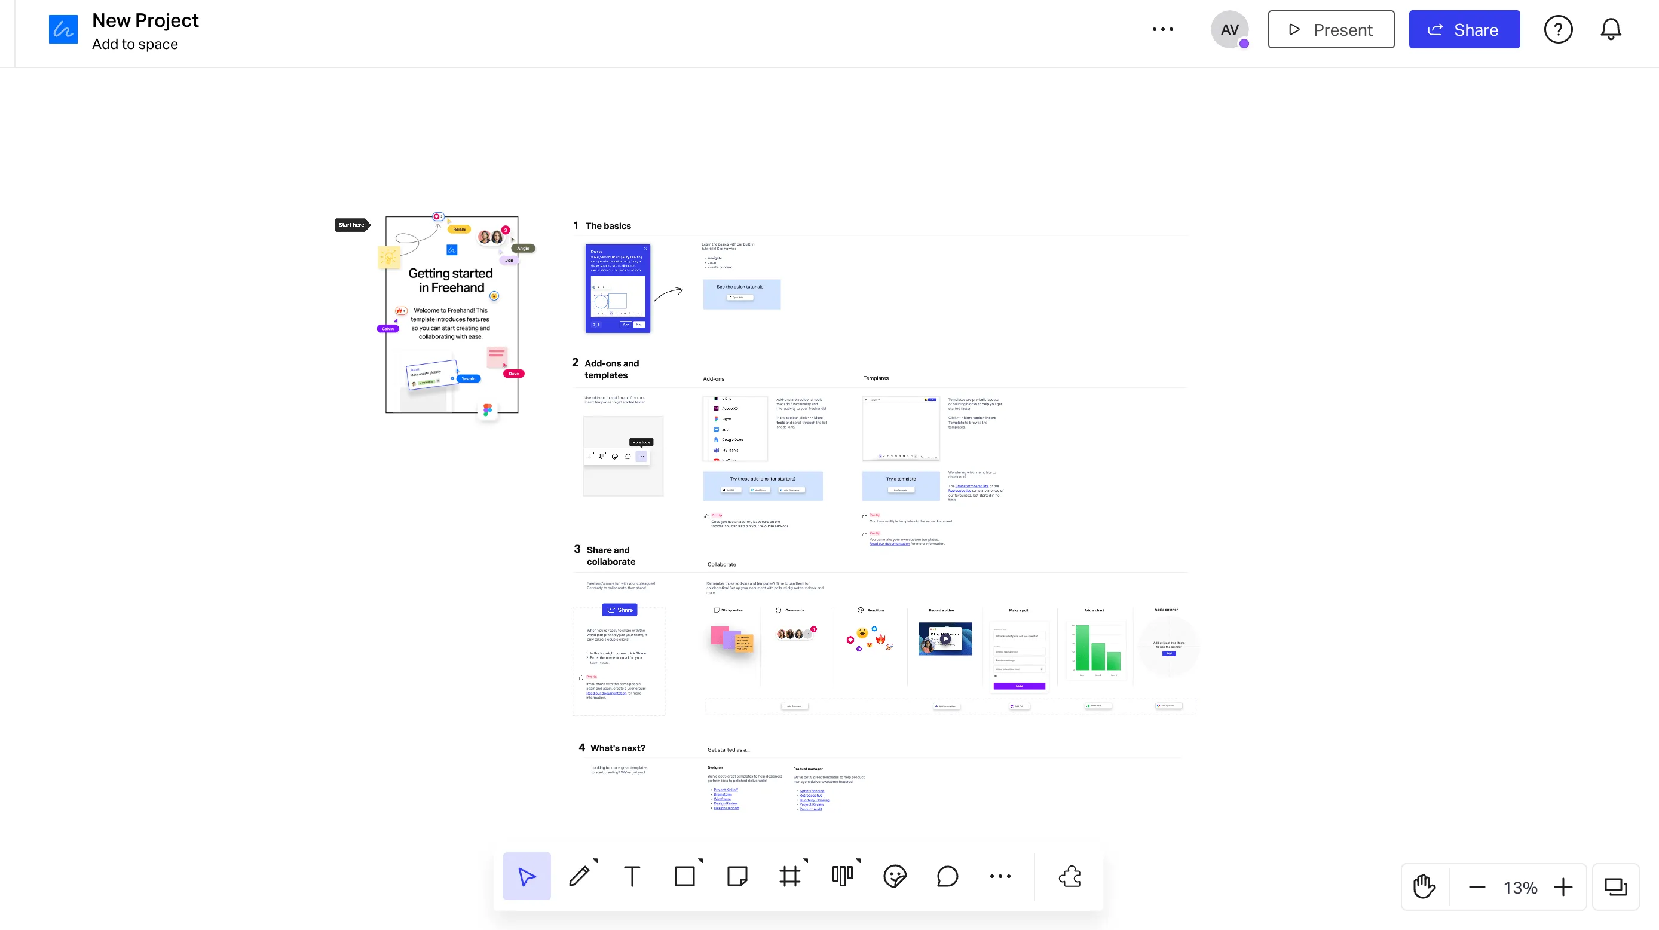Select the sticky note tool

tap(737, 876)
